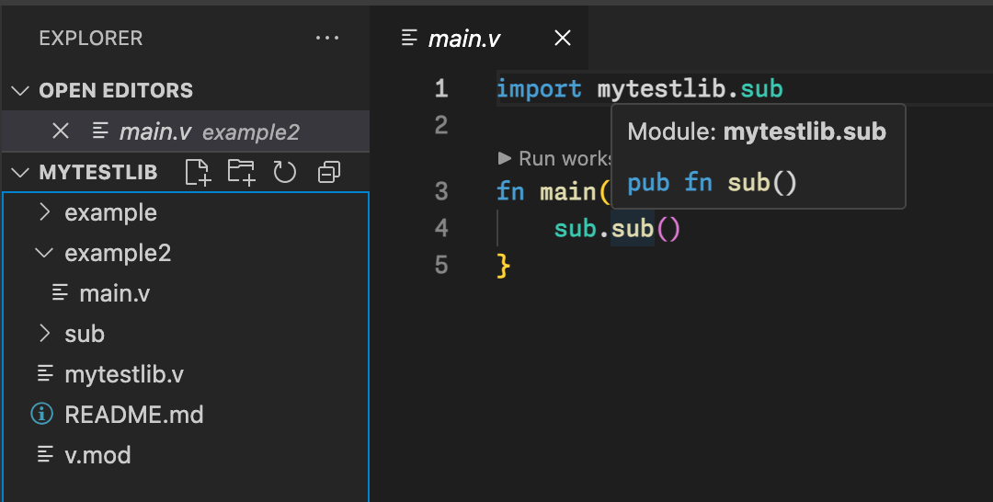This screenshot has width=993, height=502.
Task: Click the New File icon in MYTESTLIB header
Action: (198, 172)
